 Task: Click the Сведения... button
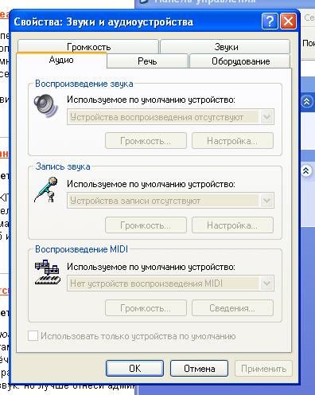tap(232, 308)
